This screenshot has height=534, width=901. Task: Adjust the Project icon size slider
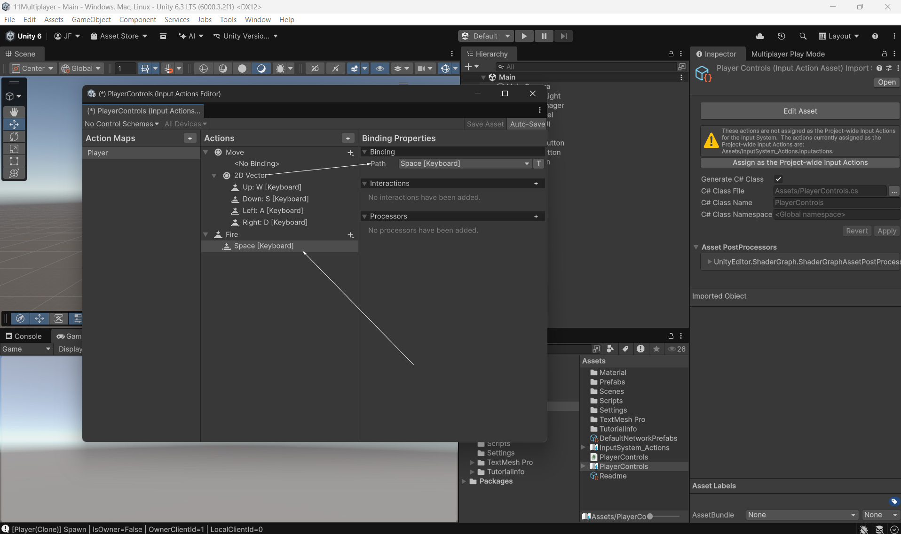pos(650,517)
